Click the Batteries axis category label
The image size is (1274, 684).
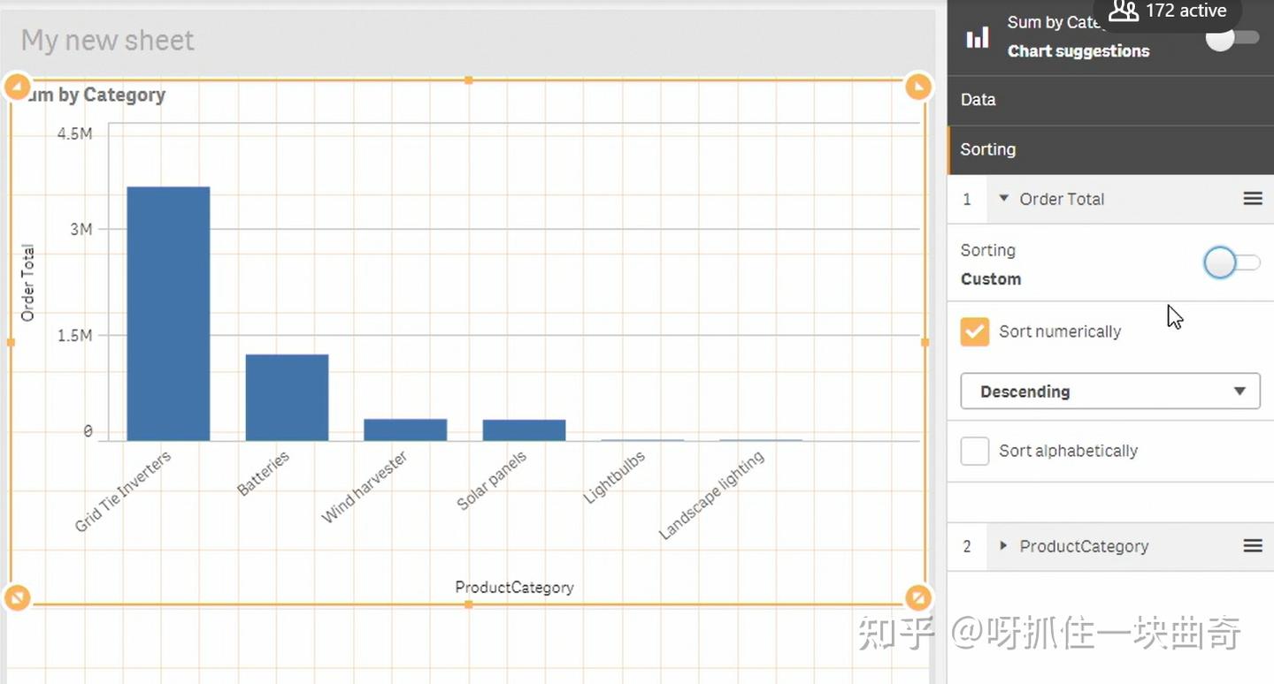264,474
